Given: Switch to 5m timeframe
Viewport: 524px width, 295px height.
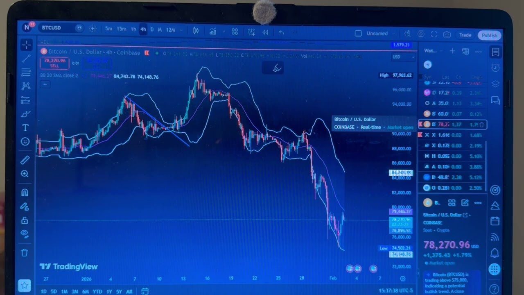Looking at the screenshot, I should 108,29.
